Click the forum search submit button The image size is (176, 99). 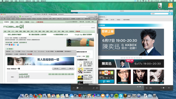click(87, 56)
